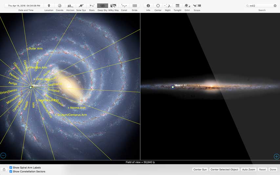Click the Auriga sector label

(x=12, y=83)
